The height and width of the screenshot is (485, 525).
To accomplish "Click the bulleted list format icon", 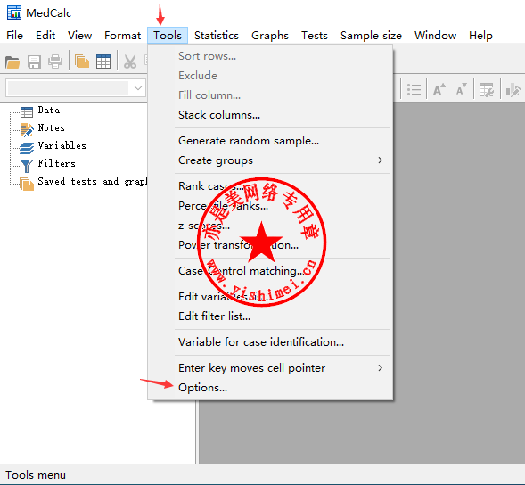I will click(x=414, y=90).
